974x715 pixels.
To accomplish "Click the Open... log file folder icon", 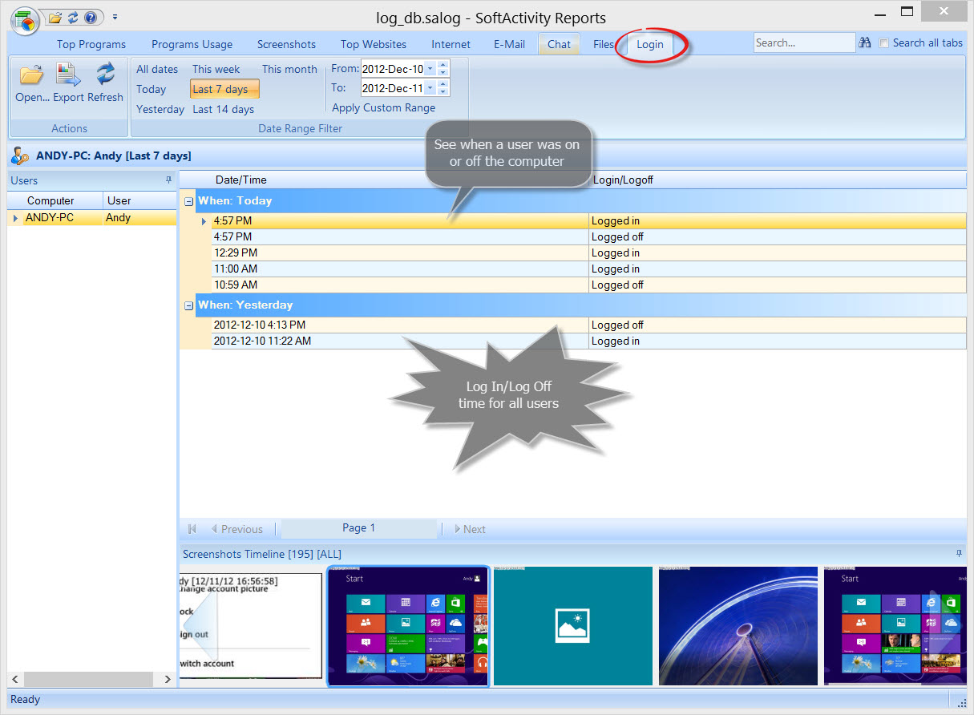I will [x=31, y=76].
